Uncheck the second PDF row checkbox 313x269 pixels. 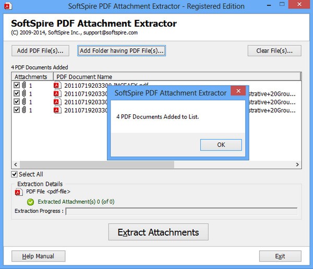tap(17, 93)
